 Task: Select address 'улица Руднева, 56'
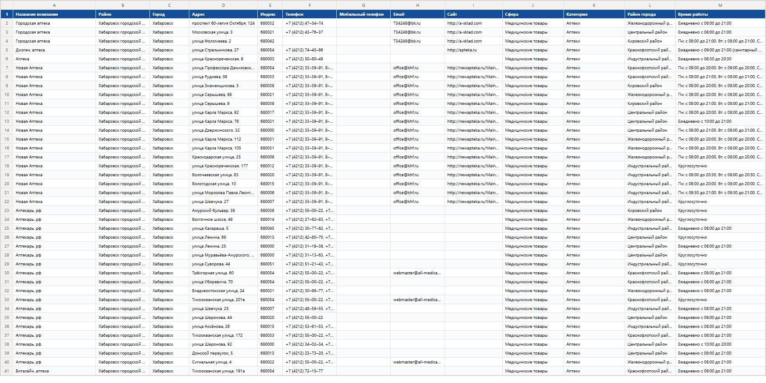[x=223, y=77]
